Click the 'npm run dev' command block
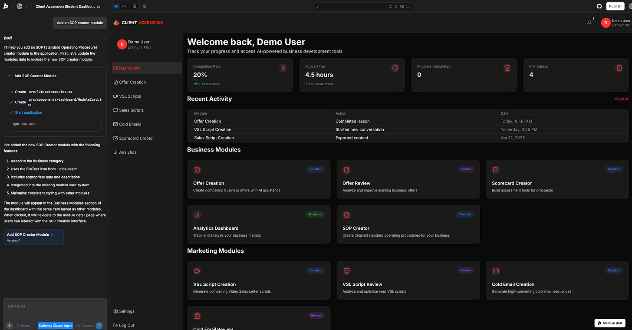The width and height of the screenshot is (632, 330). [55, 124]
